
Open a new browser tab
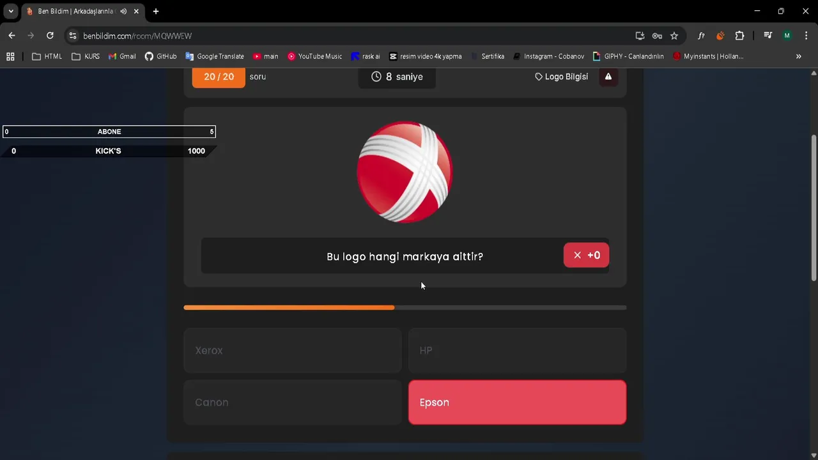point(155,11)
